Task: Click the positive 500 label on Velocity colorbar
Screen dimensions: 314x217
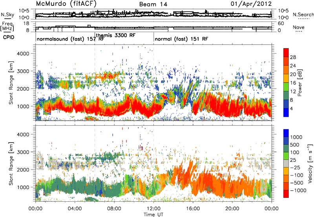Action: (x=295, y=145)
